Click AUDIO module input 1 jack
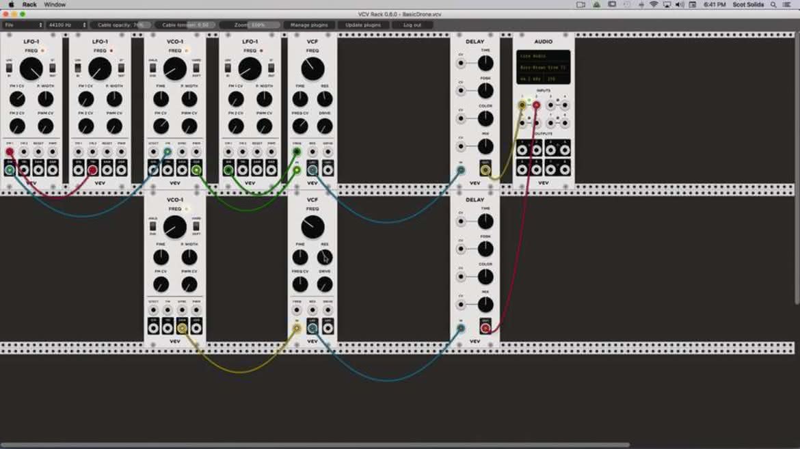 coord(522,105)
